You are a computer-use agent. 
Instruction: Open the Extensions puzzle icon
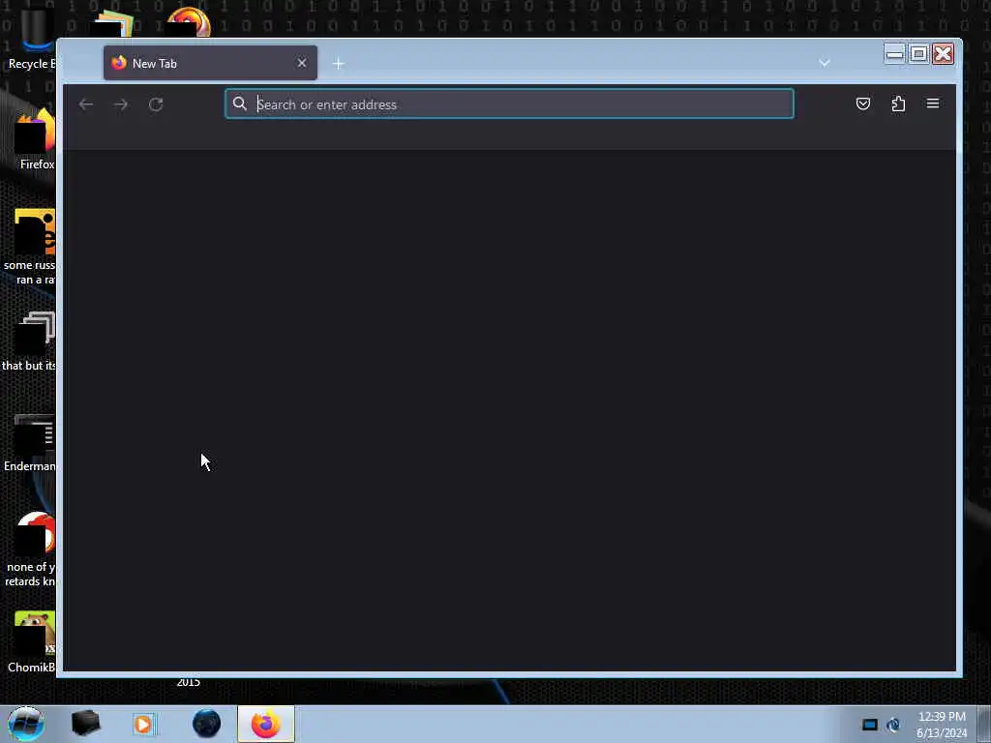tap(898, 104)
